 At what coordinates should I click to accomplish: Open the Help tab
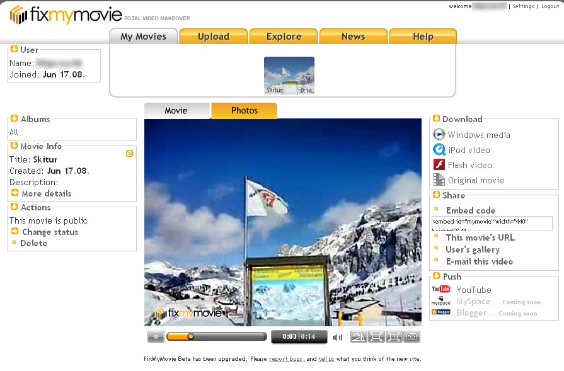point(423,37)
